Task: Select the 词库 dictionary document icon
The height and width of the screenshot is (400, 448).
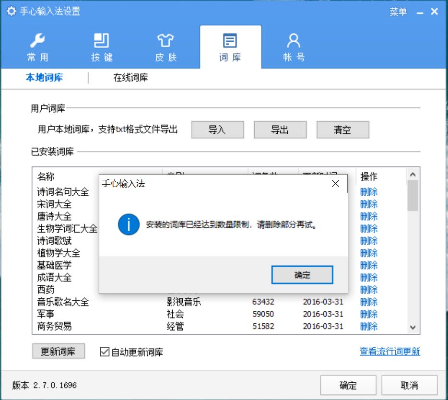Action: (230, 41)
